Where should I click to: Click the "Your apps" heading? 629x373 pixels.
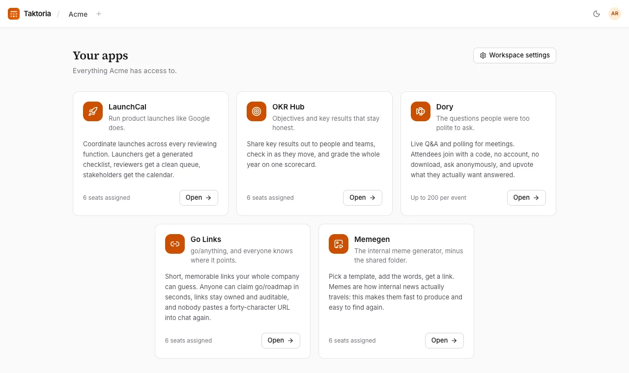(x=100, y=56)
